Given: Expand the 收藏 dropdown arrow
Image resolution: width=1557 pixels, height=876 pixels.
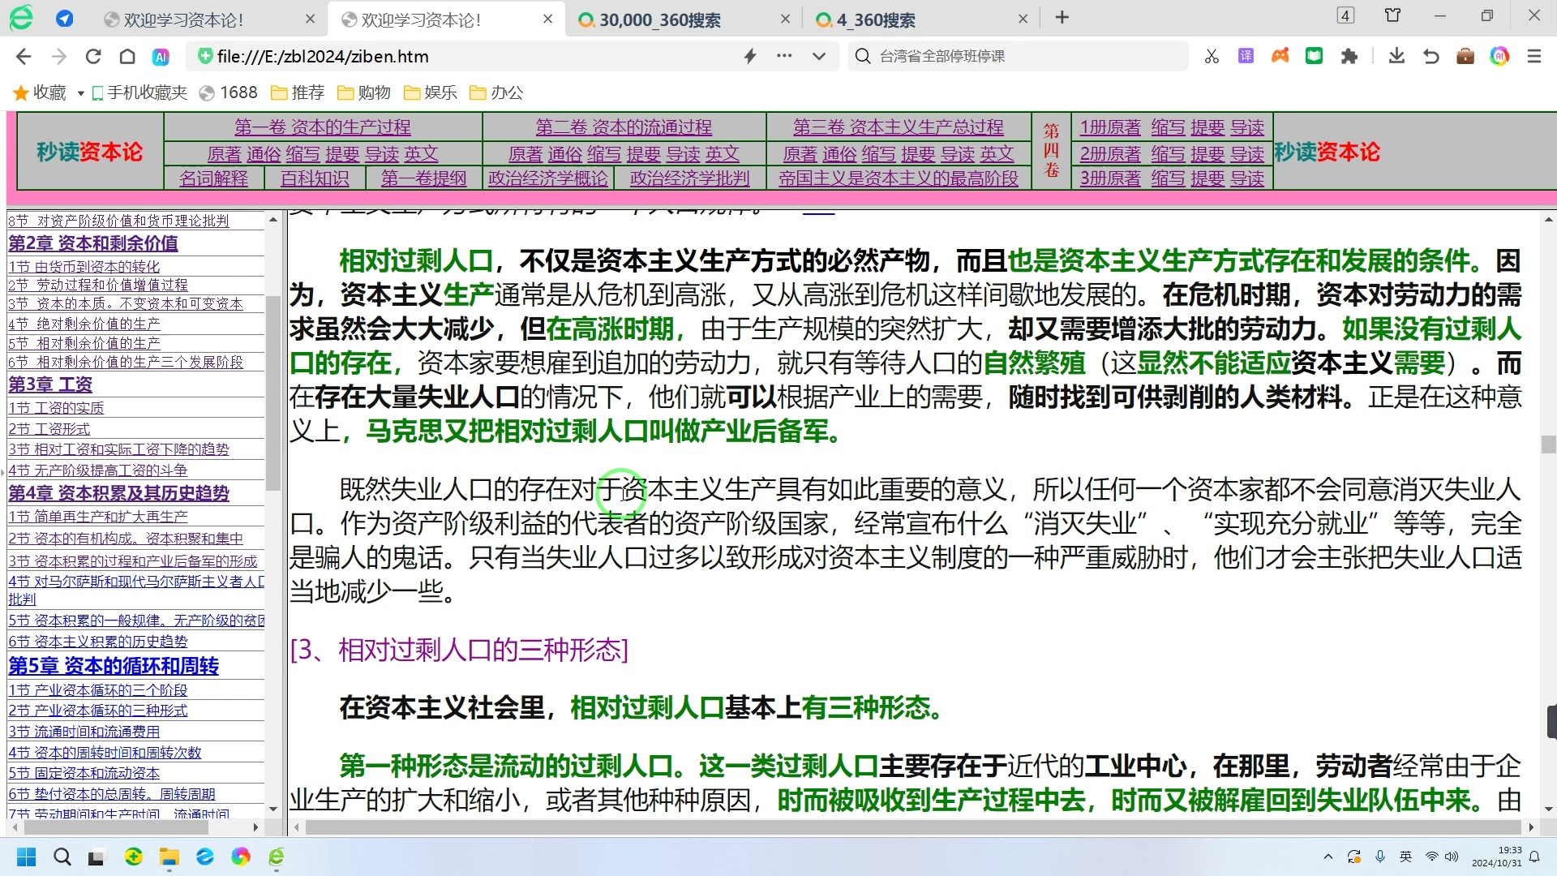Looking at the screenshot, I should click(80, 93).
